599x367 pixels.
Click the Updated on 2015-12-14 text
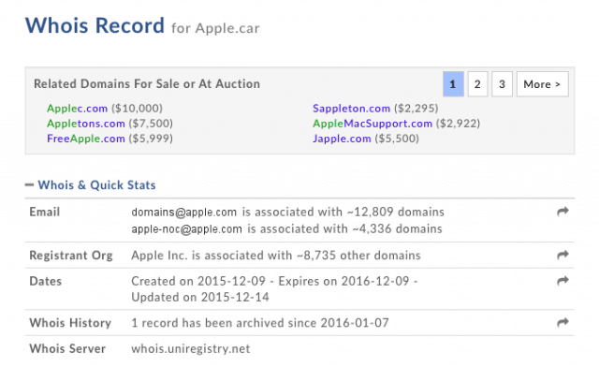tap(200, 297)
